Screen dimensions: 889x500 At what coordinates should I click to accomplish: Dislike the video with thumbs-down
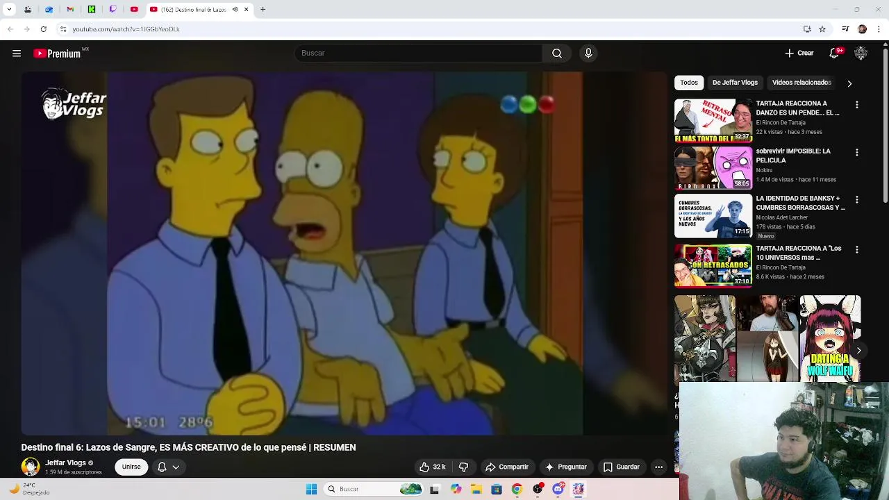[x=464, y=467]
